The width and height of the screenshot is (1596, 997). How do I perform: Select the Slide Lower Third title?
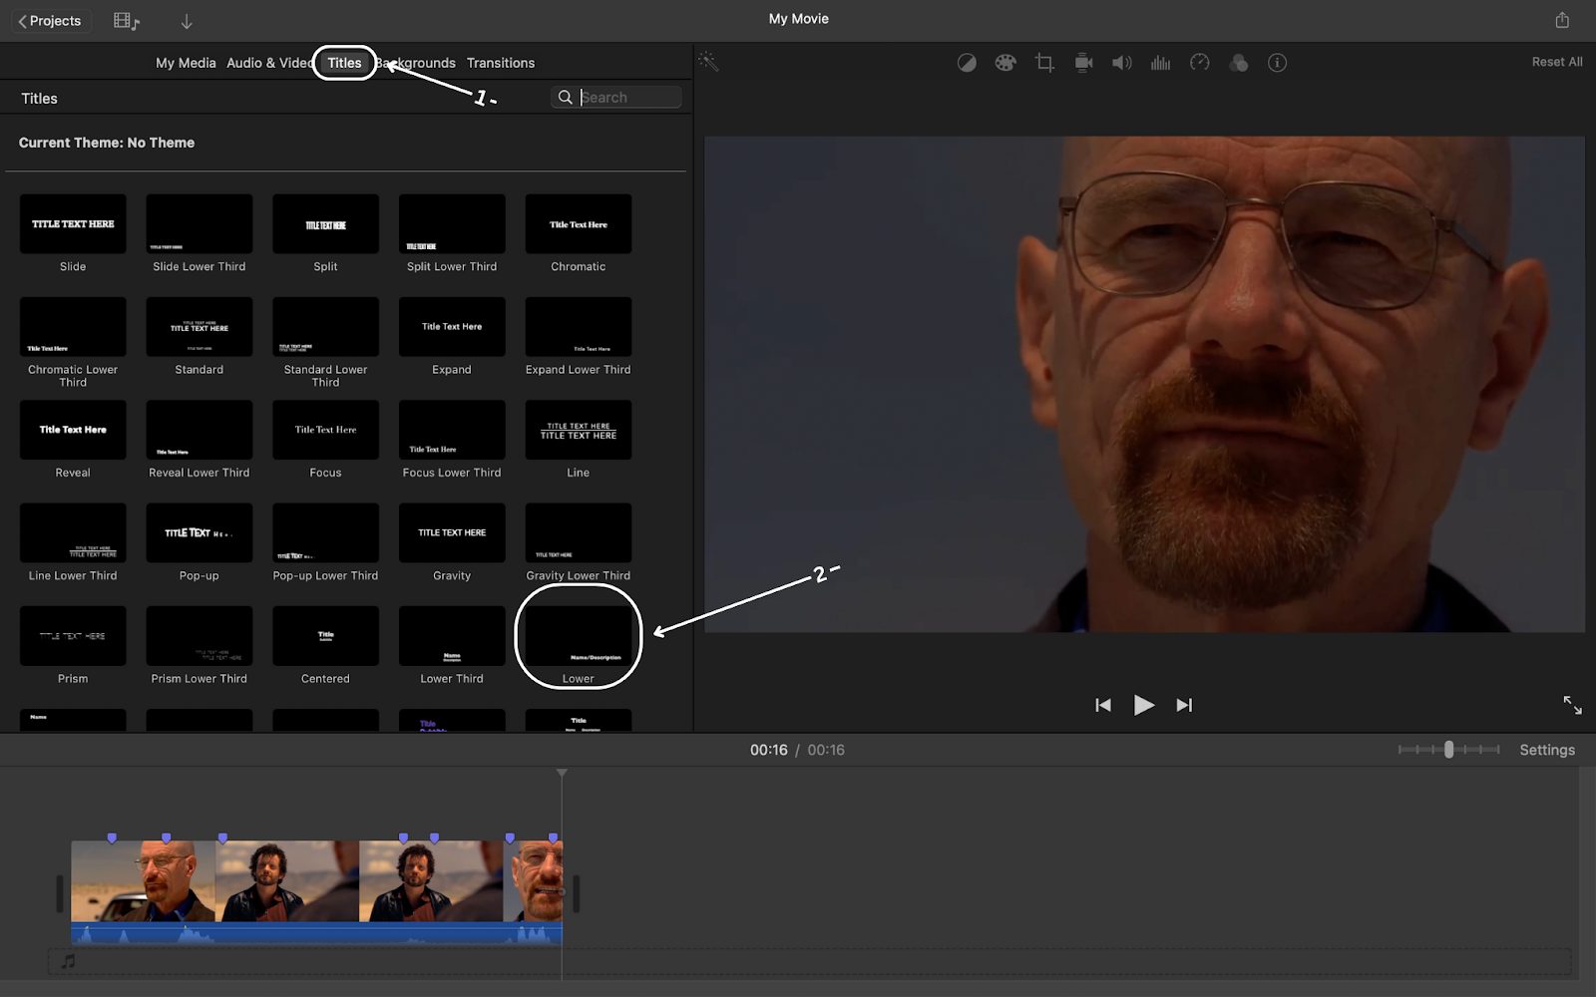(199, 224)
